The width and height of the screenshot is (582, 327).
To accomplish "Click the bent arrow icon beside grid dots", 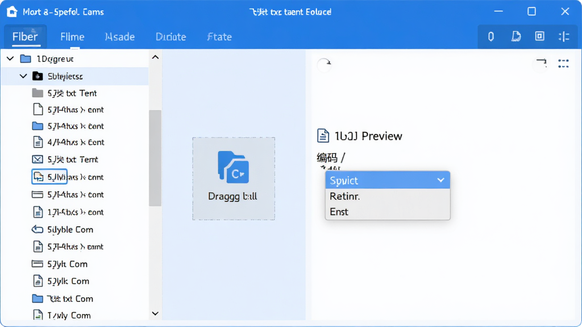I will point(542,63).
